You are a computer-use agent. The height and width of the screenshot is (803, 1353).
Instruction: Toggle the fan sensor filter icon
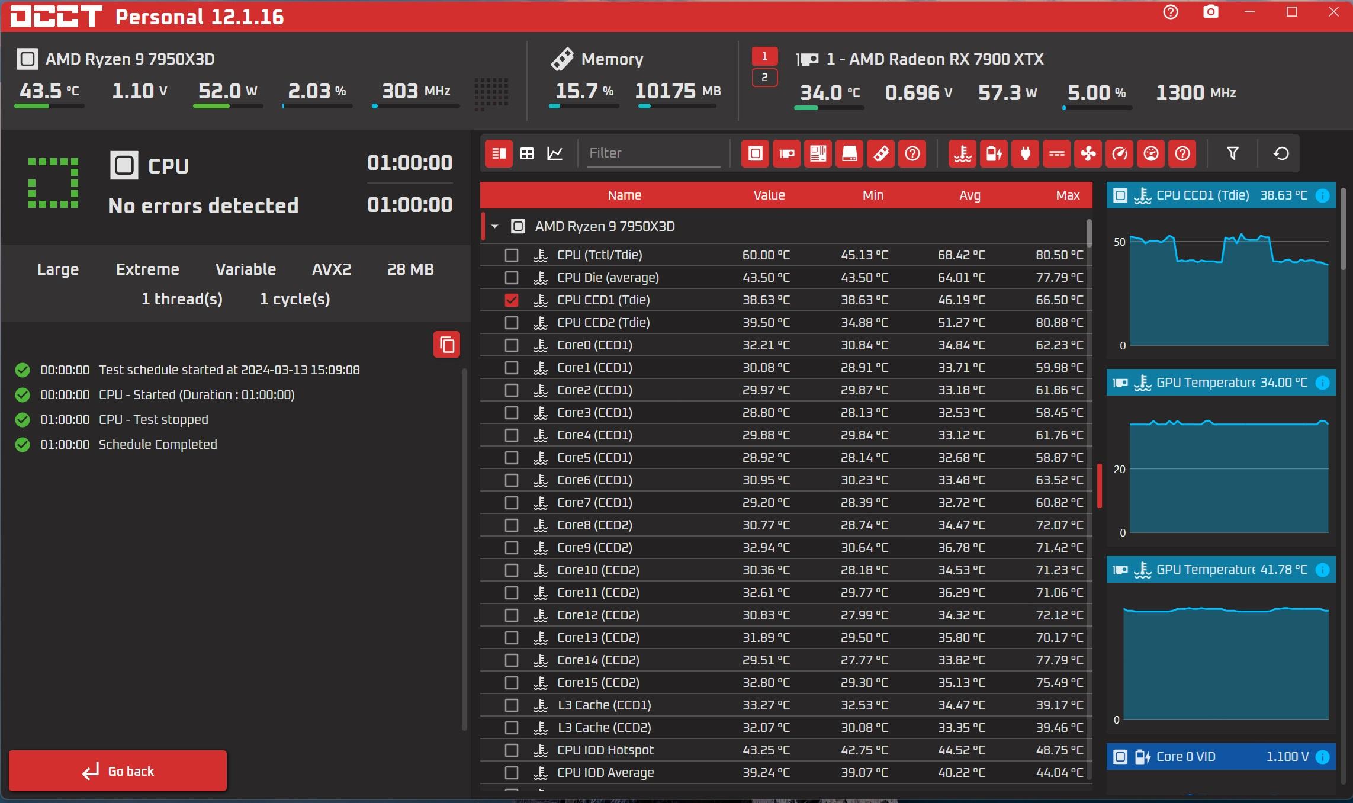pyautogui.click(x=1088, y=154)
